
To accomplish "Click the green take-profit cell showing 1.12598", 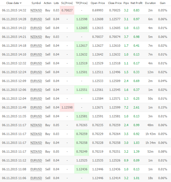I will pos(82,19).
